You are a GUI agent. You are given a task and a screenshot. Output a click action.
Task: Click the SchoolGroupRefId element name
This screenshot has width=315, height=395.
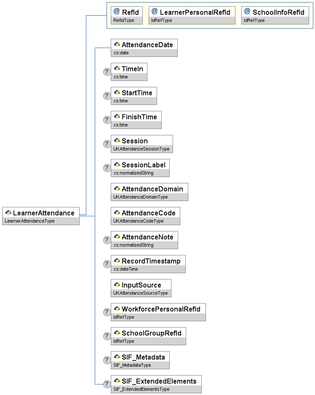(x=151, y=333)
